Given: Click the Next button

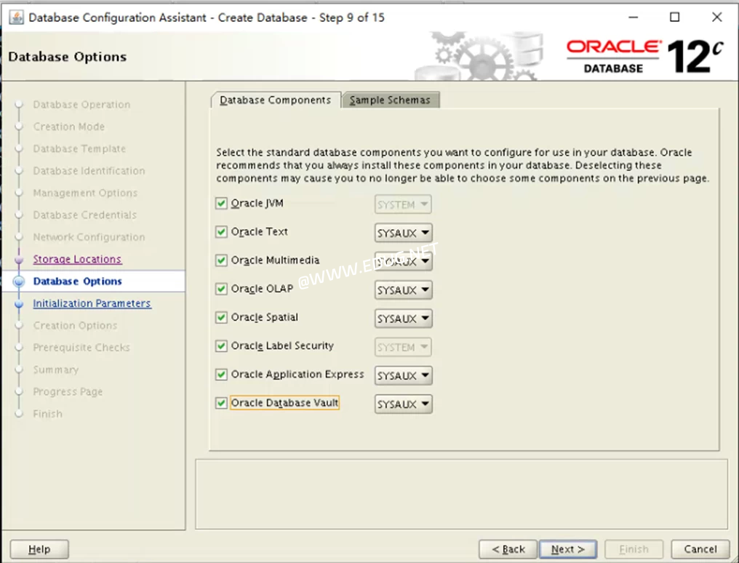Looking at the screenshot, I should coord(568,549).
